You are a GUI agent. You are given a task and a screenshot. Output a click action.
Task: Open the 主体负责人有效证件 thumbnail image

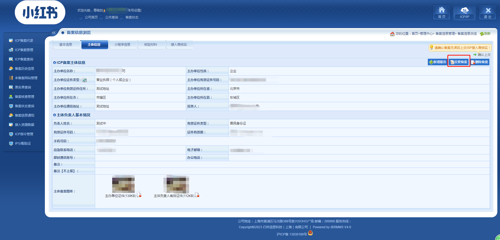(x=176, y=184)
